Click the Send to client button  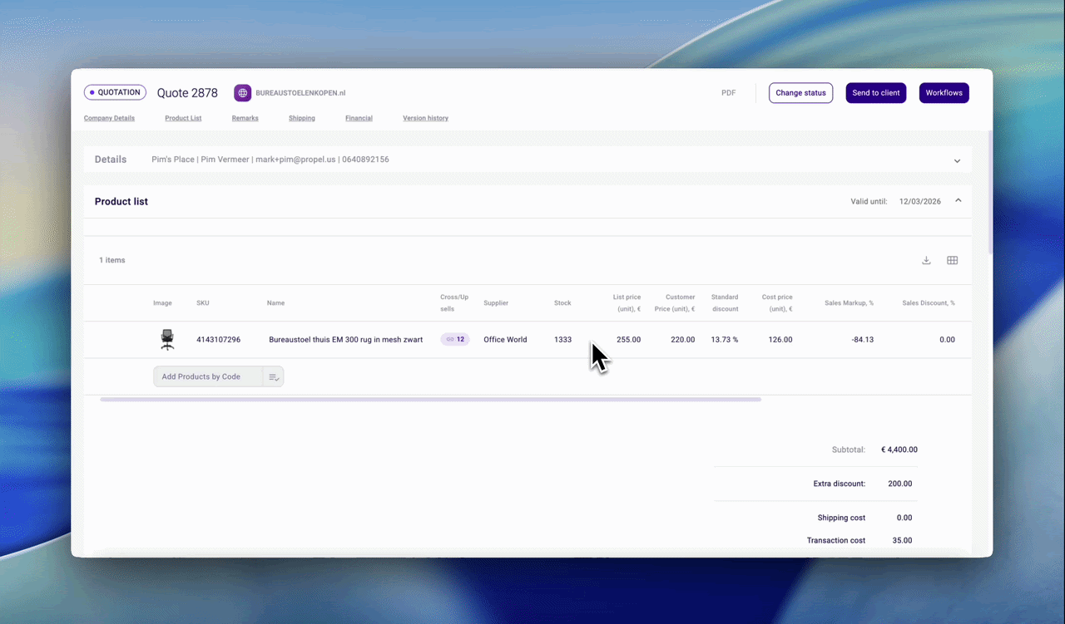(875, 93)
